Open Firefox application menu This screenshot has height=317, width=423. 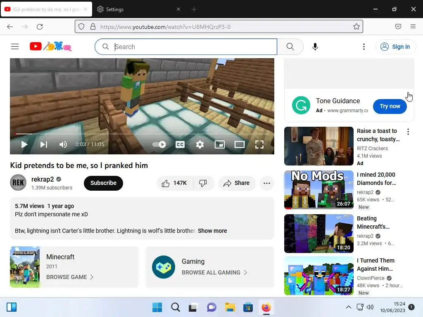(x=413, y=26)
